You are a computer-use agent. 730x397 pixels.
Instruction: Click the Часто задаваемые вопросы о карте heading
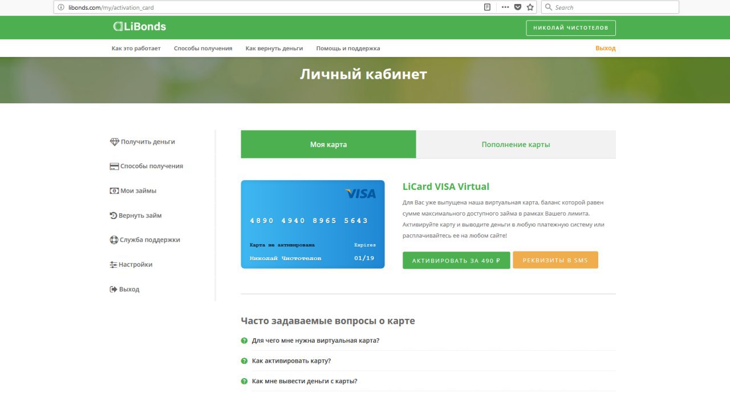click(328, 321)
